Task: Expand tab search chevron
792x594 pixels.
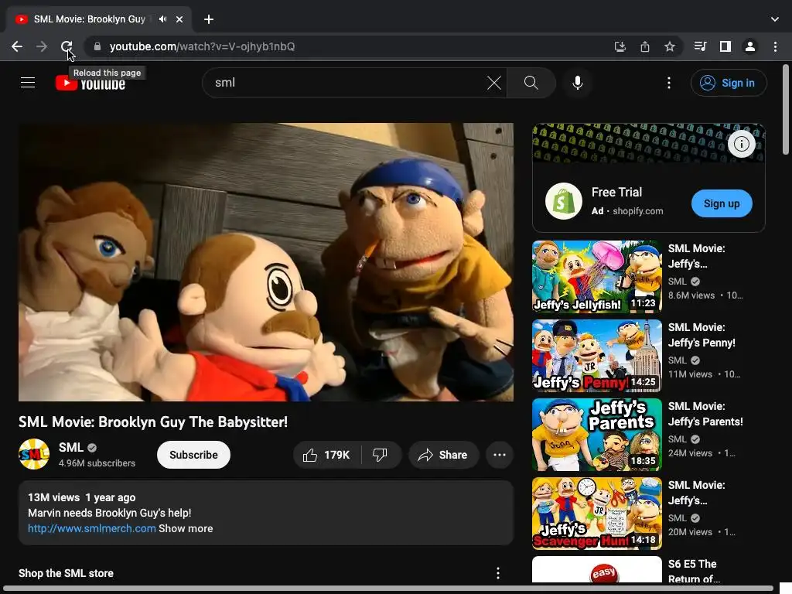Action: 775,19
